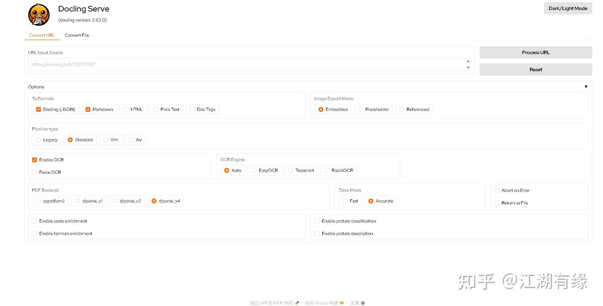Check Enable picture description
The image size is (603, 306).
pos(317,234)
